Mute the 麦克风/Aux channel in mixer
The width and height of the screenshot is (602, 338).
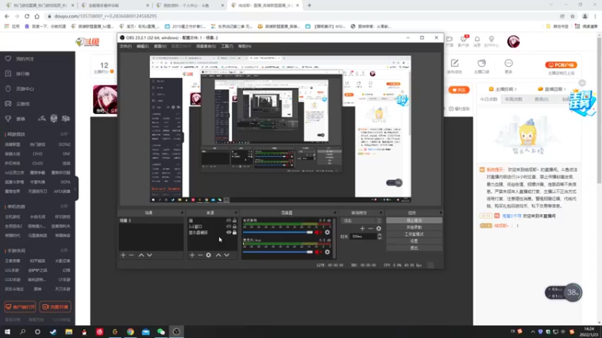pyautogui.click(x=318, y=252)
